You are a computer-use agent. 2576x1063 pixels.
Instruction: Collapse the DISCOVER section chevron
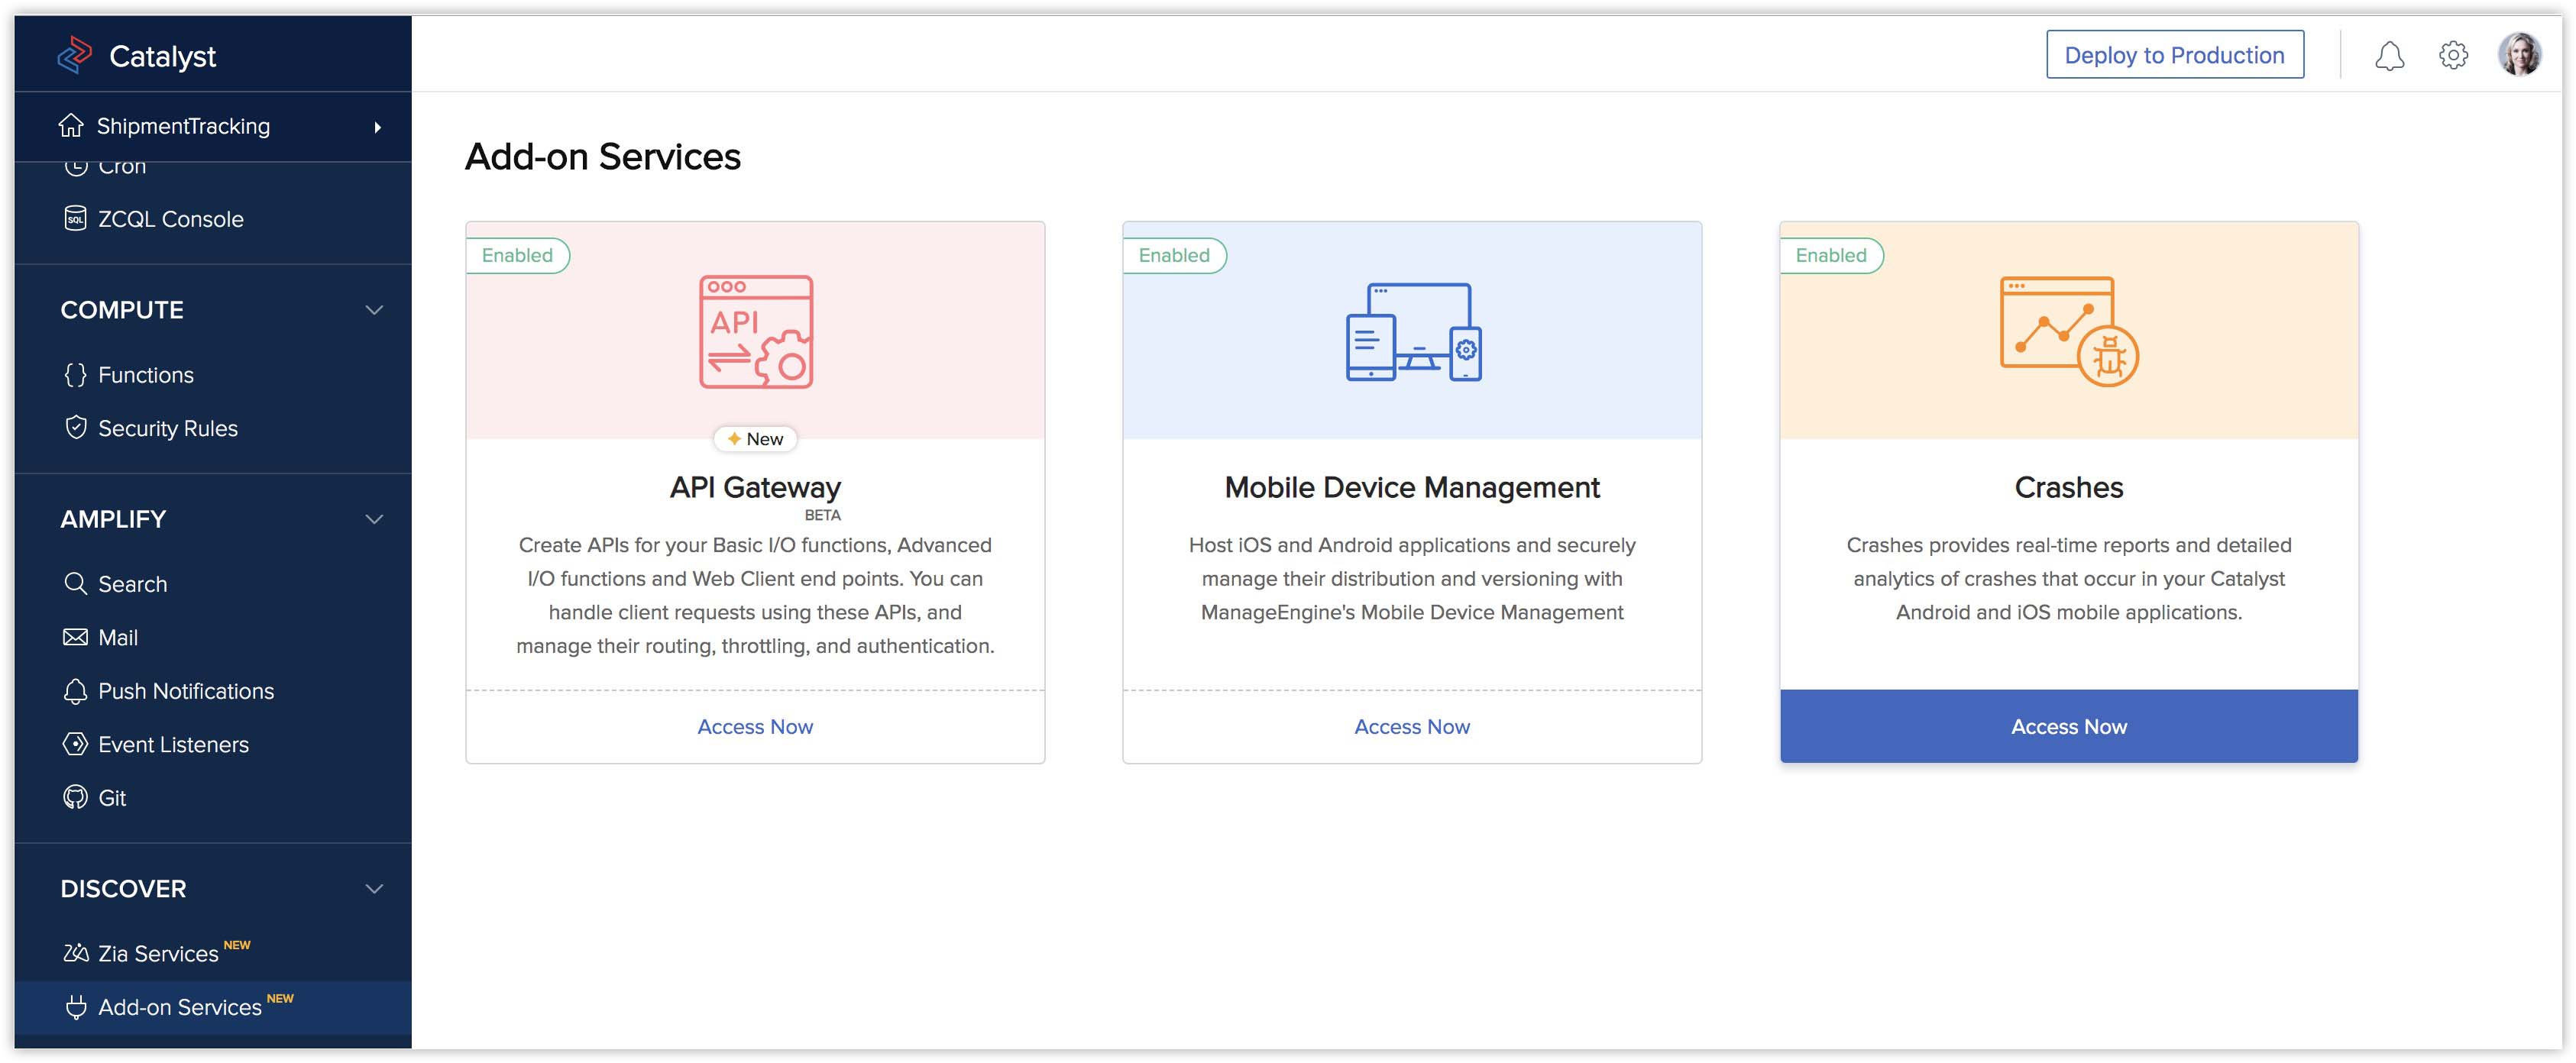tap(374, 888)
